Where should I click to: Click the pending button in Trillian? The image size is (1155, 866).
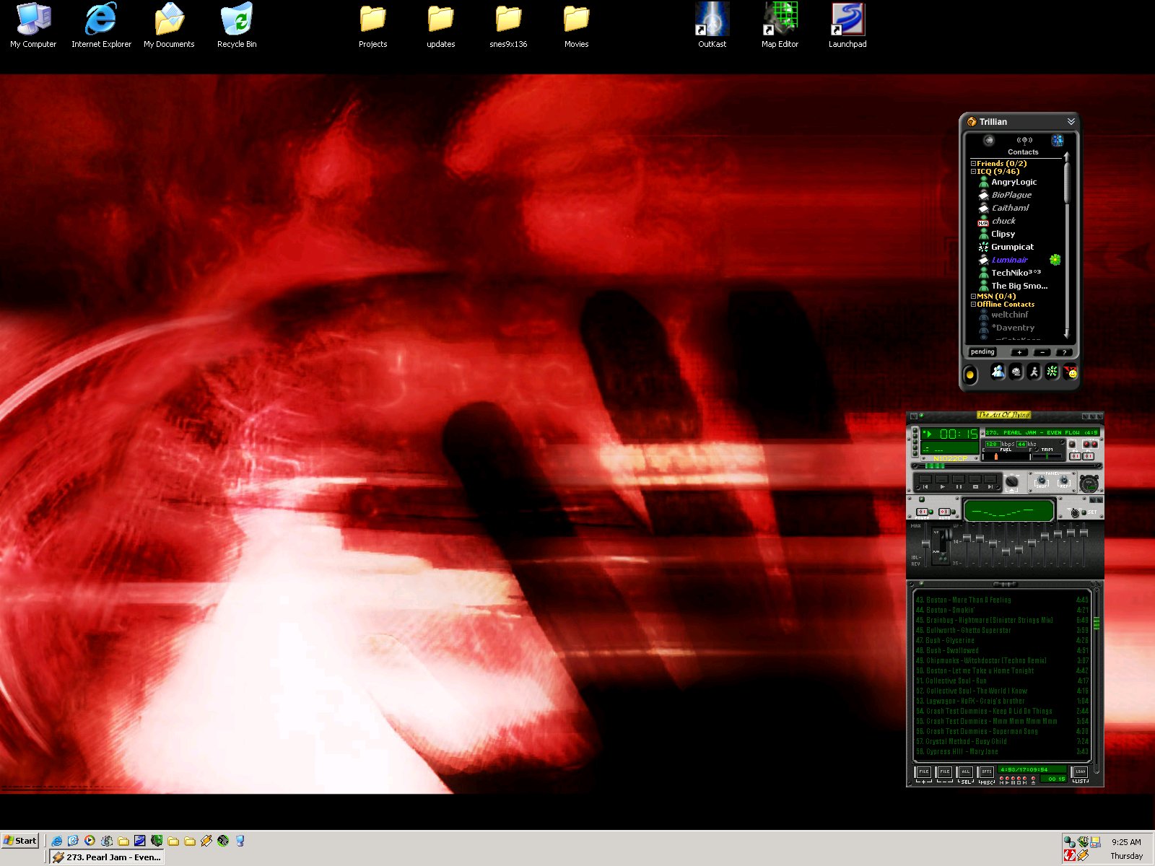[x=982, y=352]
